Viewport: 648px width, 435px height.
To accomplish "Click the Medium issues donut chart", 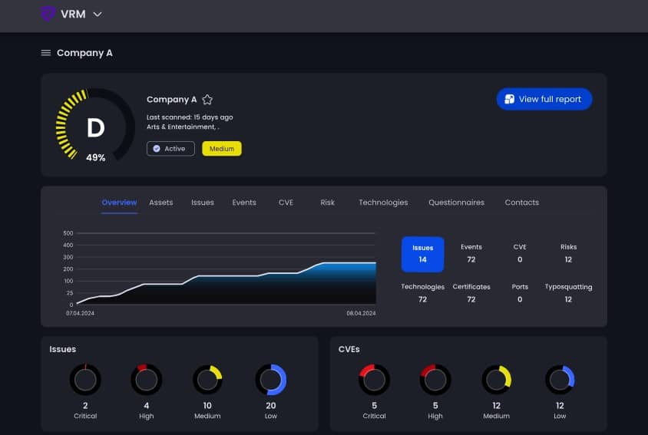I will click(207, 379).
